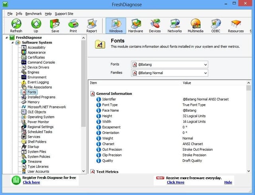Open Accessibility in the tree
This screenshot has width=255, height=195.
[36, 47]
